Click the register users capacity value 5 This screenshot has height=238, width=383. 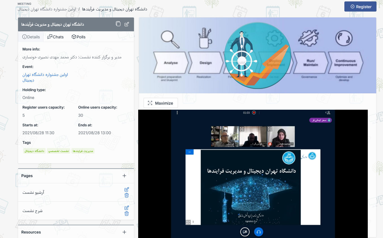[24, 115]
